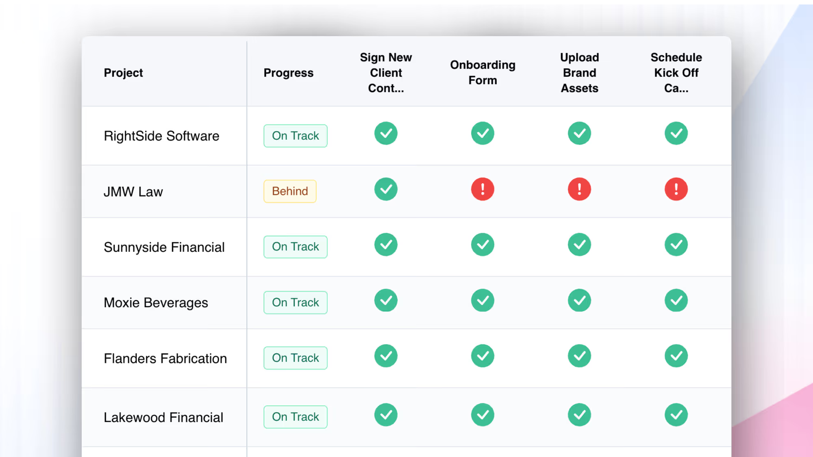Click Lakewood Financial's Onboarding Form checkmark
813x457 pixels.
(483, 415)
